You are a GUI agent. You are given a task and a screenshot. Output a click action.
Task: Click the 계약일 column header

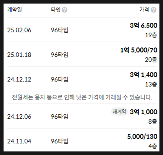14,10
